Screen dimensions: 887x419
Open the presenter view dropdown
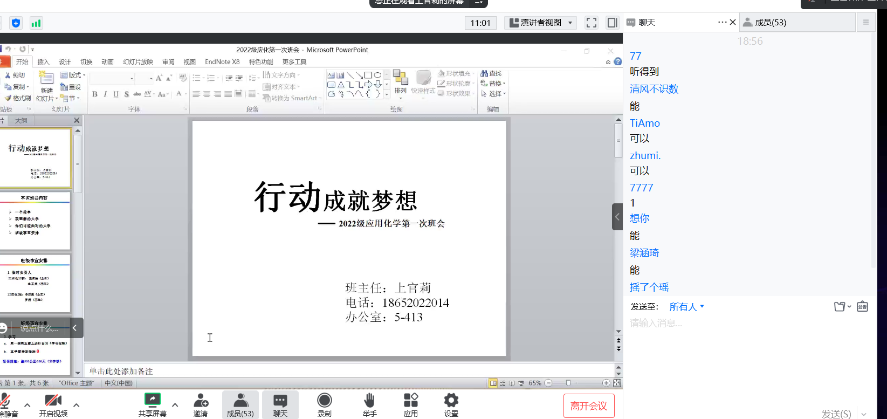click(541, 23)
